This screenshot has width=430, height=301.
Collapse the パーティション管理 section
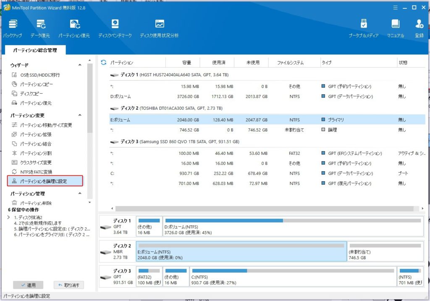coord(80,194)
